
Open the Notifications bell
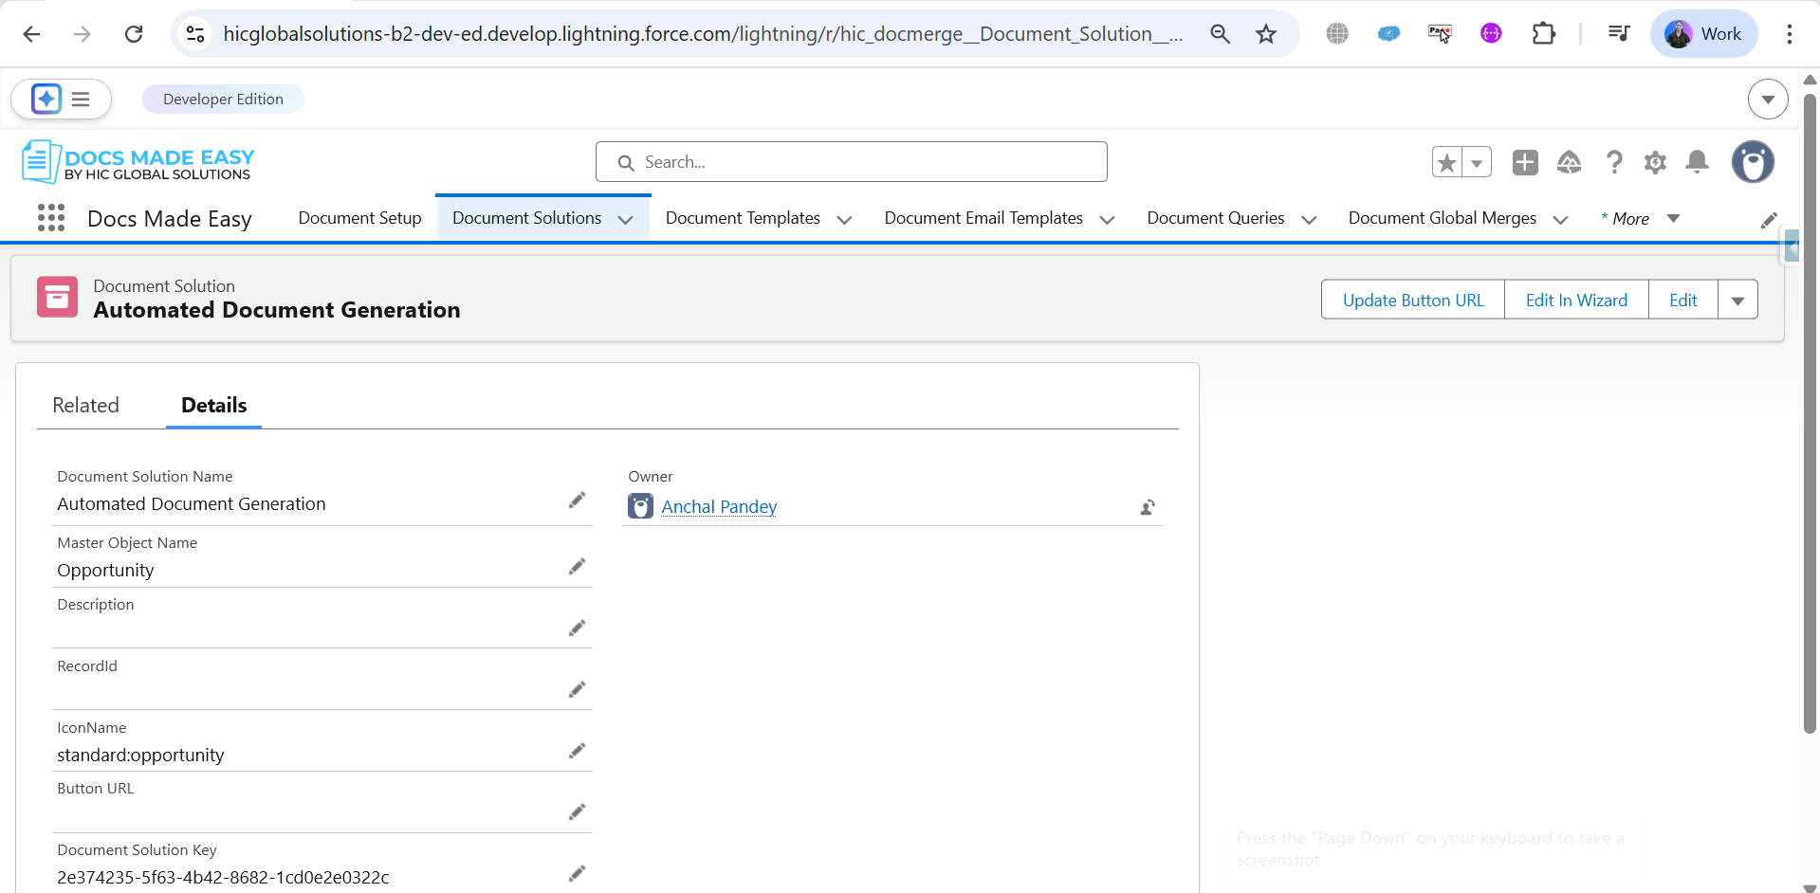(x=1697, y=162)
